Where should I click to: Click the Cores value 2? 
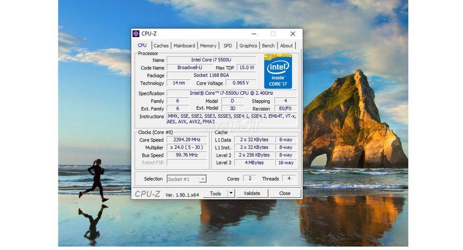tap(250, 178)
